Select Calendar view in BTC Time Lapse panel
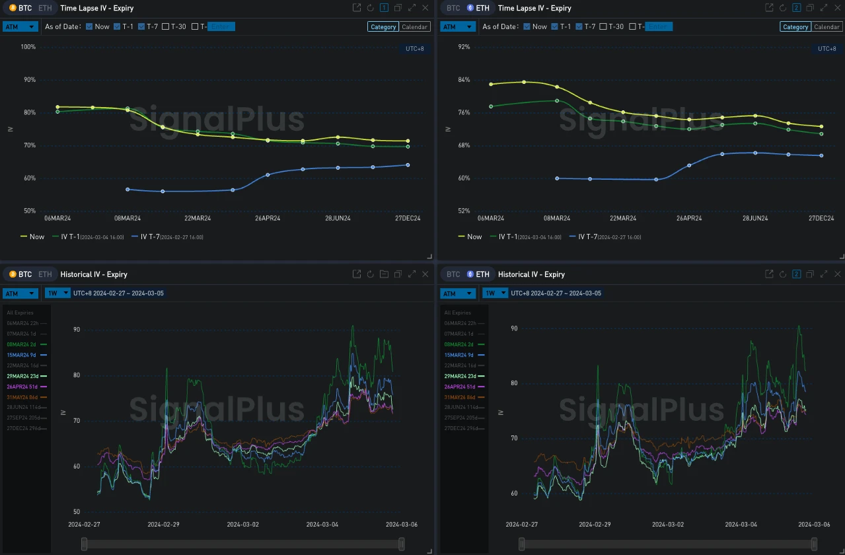Screen dimensions: 845x555 [415, 27]
